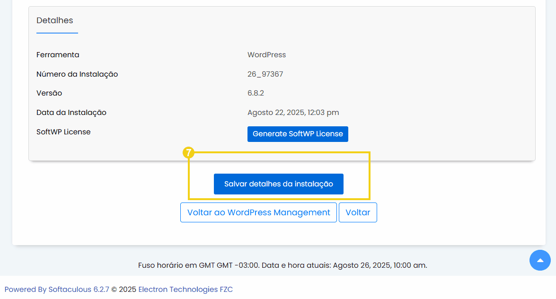Screen dimensions: 556x299
Task: Click the scroll-to-top arrow icon
Action: [x=540, y=260]
